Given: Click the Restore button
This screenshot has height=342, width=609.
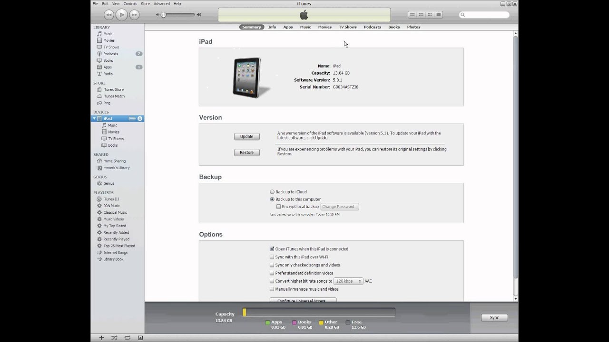Looking at the screenshot, I should coord(246,152).
